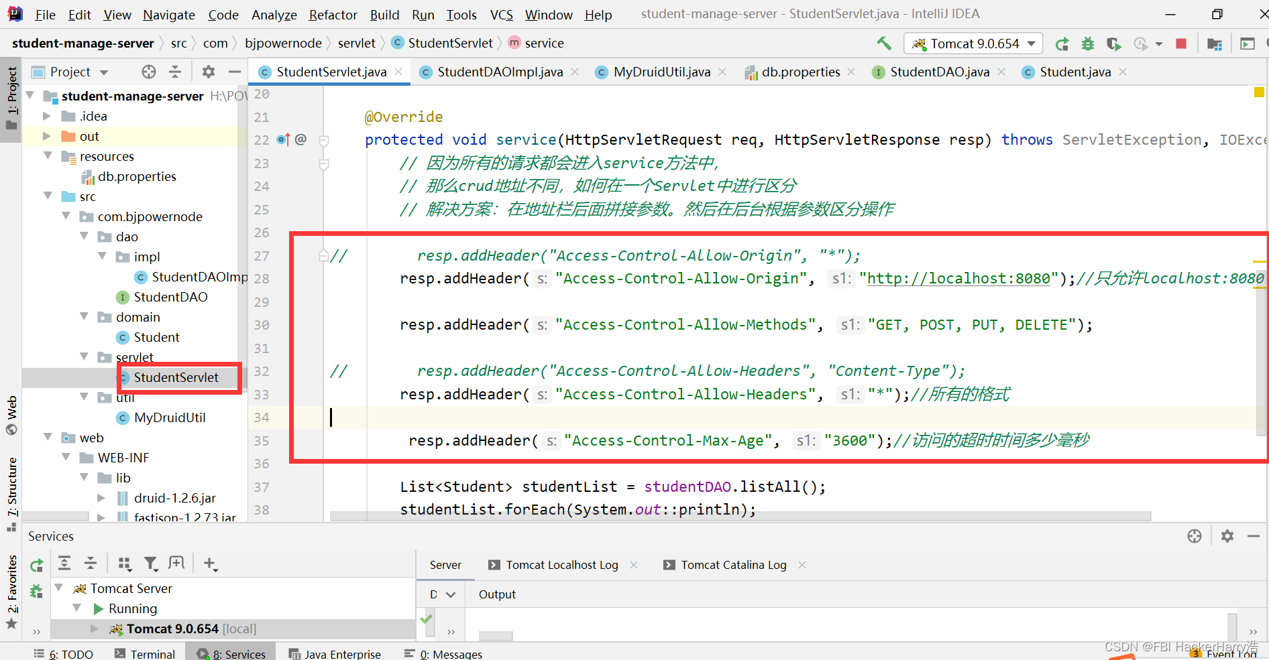Viewport: 1269px width, 660px height.
Task: Rerun the server from the Services panel
Action: [37, 565]
